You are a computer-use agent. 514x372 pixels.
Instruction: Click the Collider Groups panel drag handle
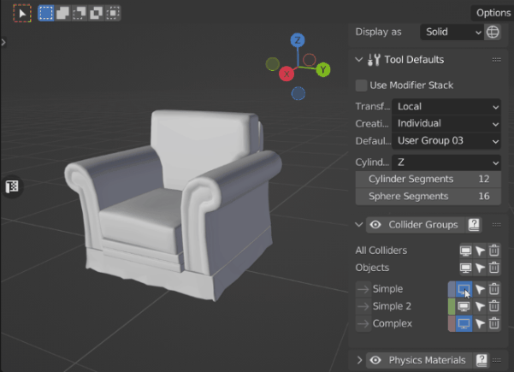tap(496, 225)
